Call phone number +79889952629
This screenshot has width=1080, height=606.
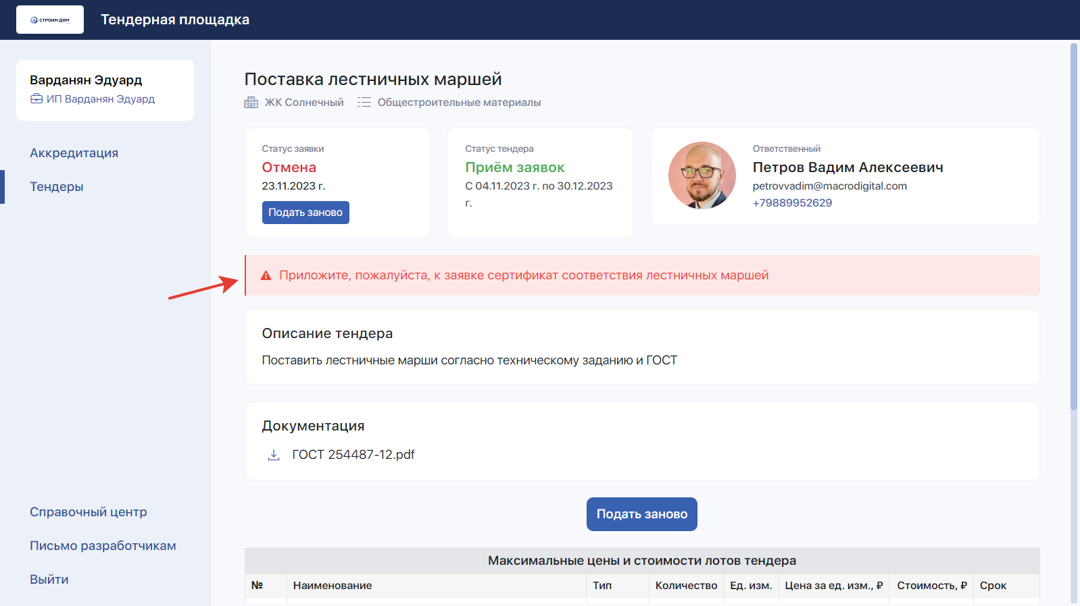[x=792, y=203]
